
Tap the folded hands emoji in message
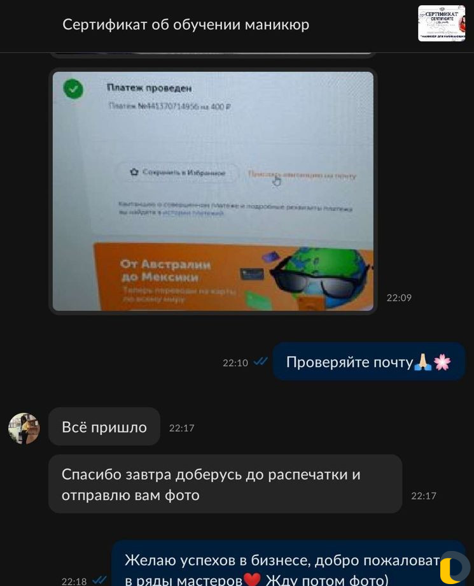pyautogui.click(x=423, y=362)
